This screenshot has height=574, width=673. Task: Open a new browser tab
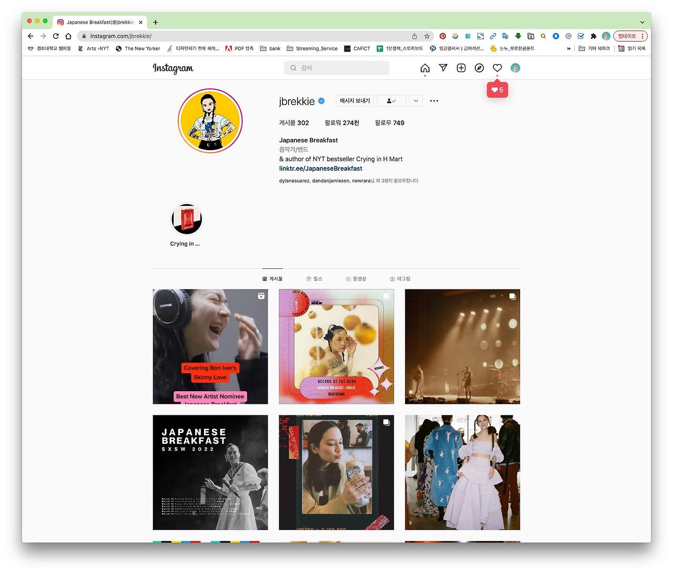coord(156,22)
